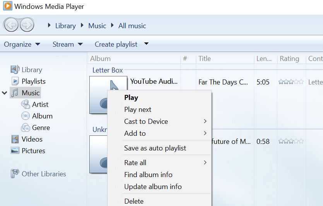This screenshot has height=206, width=323.
Task: Click Library in the breadcrumb
Action: pos(65,26)
